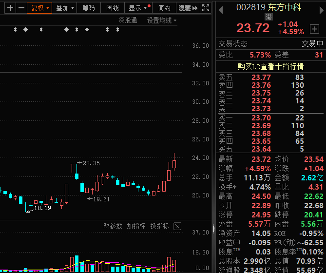The height and width of the screenshot is (273, 326).
Task: Open the 复权 dropdown
Action: point(40,8)
